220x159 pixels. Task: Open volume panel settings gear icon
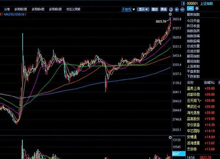pyautogui.click(x=170, y=137)
